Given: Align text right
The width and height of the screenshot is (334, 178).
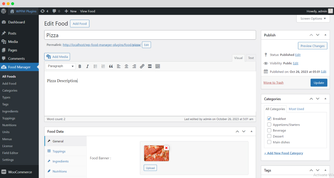Looking at the screenshot, I should (x=134, y=66).
